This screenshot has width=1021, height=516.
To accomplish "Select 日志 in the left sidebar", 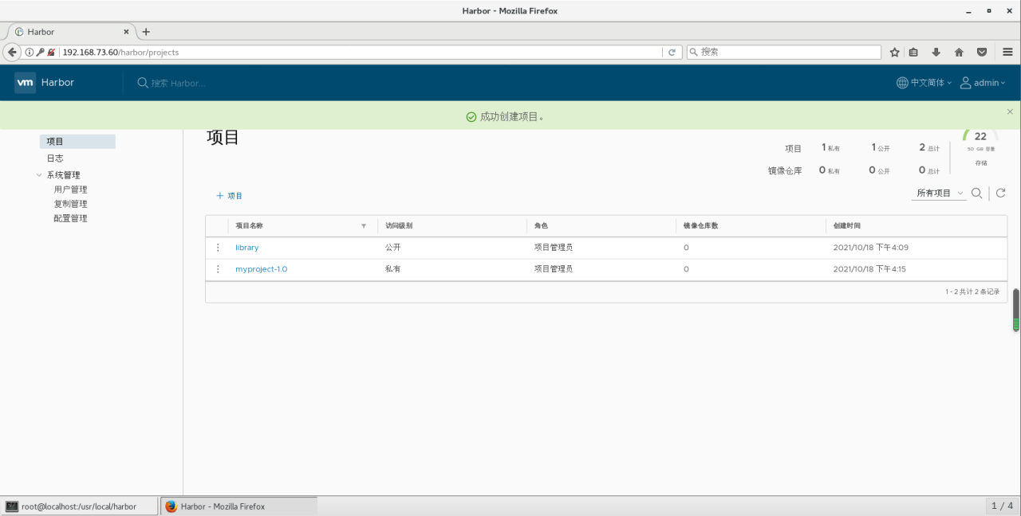I will pyautogui.click(x=54, y=158).
